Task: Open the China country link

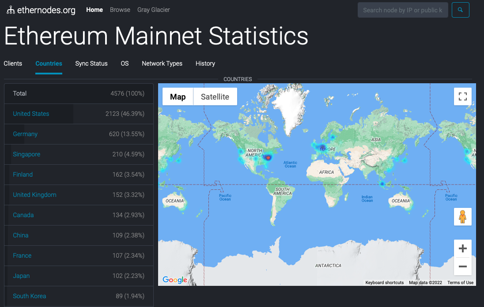Action: pyautogui.click(x=21, y=235)
